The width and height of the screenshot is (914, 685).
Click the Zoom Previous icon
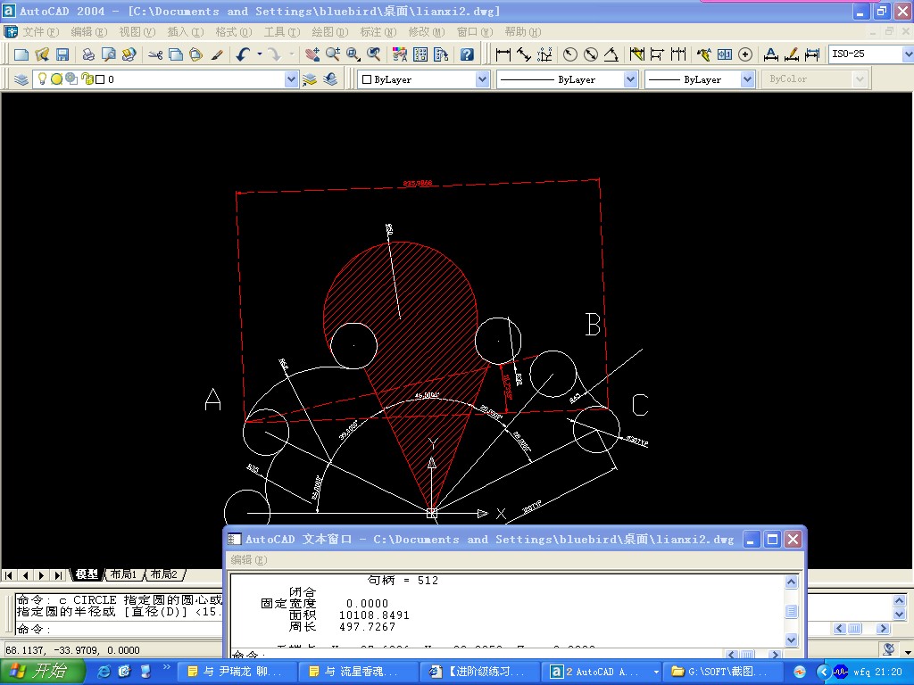click(x=374, y=54)
